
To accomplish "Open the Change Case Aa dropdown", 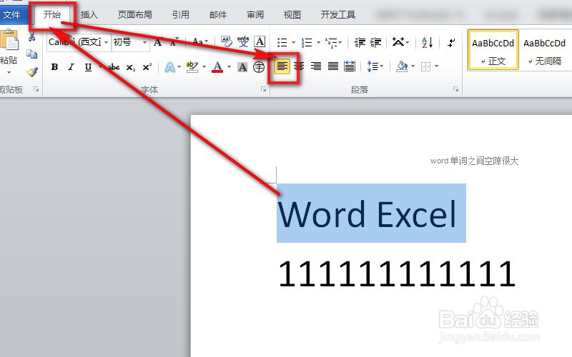I will pos(200,41).
